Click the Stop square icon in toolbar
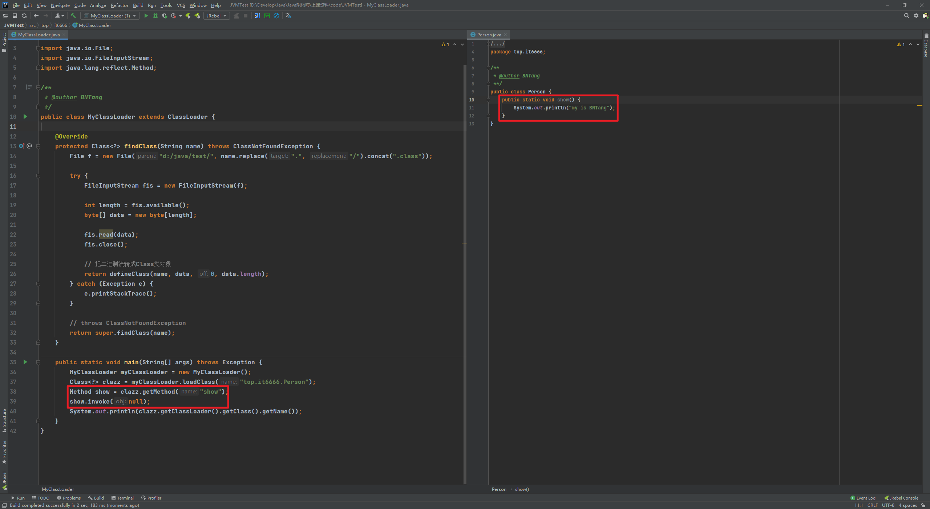The height and width of the screenshot is (509, 930). [246, 16]
